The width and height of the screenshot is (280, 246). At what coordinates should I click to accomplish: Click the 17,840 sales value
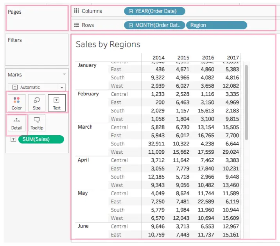coord(206,169)
